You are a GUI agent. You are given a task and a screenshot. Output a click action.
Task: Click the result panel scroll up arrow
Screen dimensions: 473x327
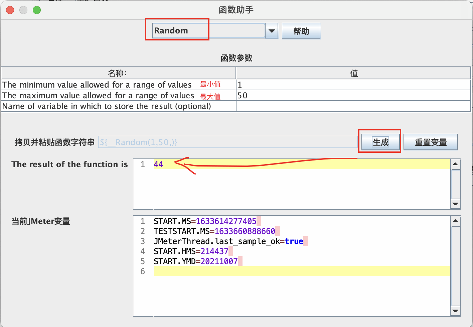[x=455, y=164]
